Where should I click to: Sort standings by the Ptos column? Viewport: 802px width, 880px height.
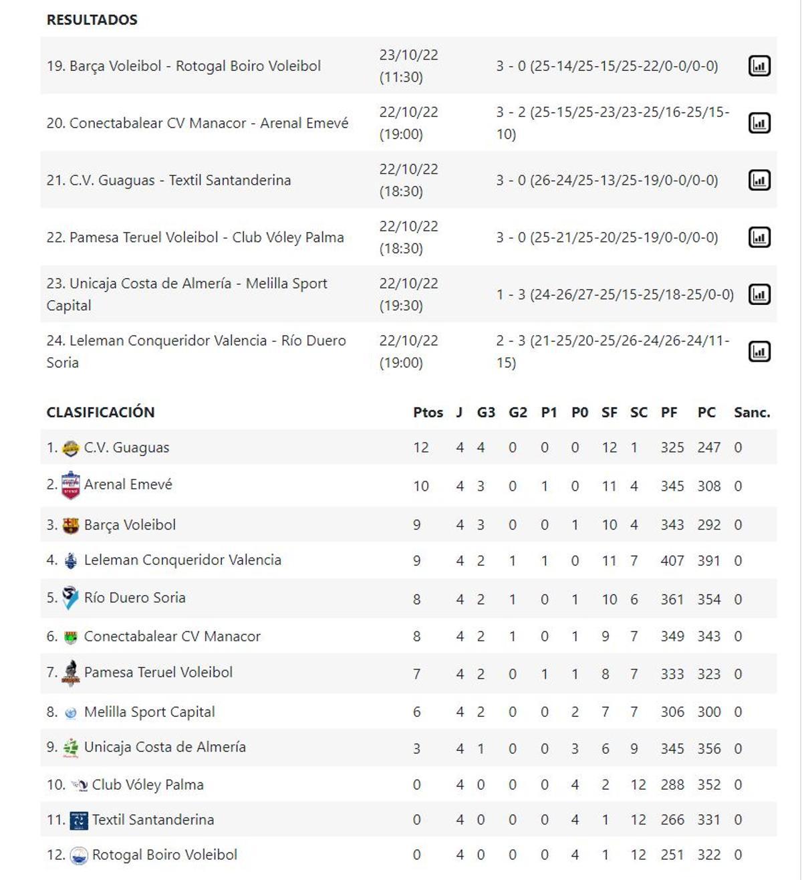428,412
